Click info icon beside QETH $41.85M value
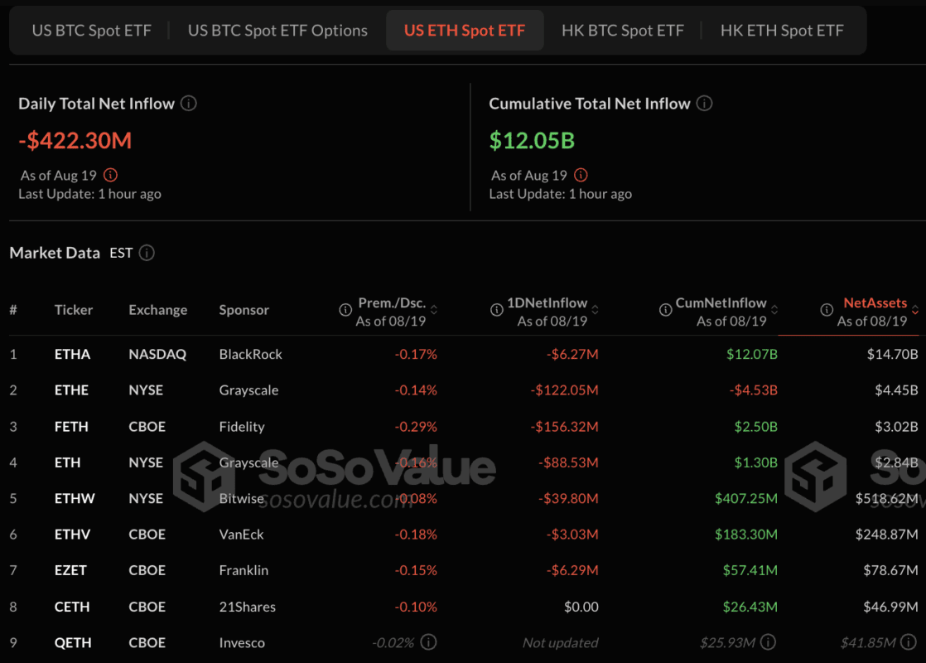 (909, 641)
